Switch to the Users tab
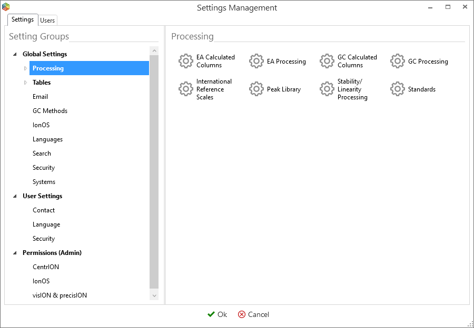 click(x=47, y=20)
